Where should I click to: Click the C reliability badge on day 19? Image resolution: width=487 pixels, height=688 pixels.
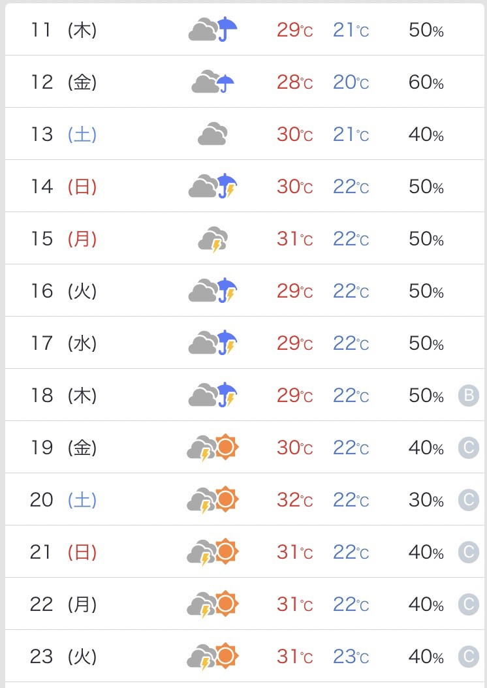(x=469, y=448)
